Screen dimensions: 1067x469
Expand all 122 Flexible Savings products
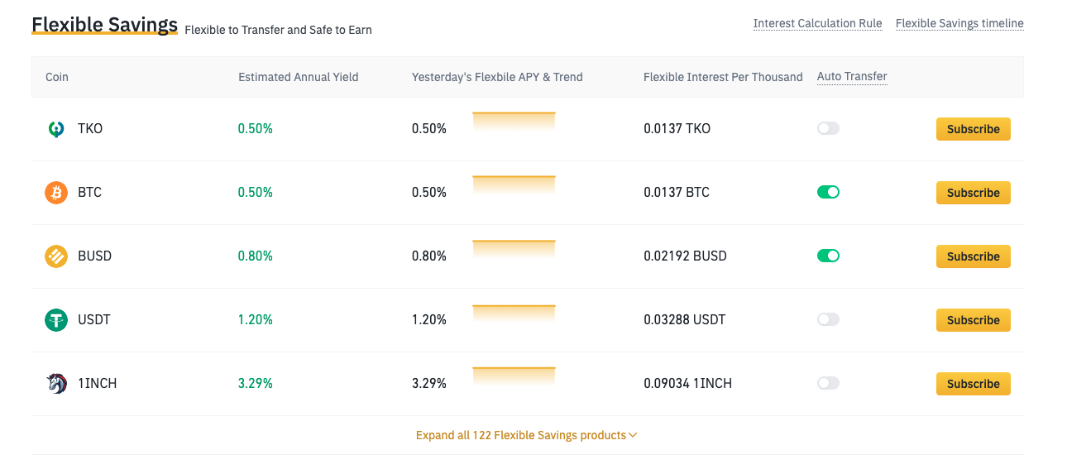point(526,435)
